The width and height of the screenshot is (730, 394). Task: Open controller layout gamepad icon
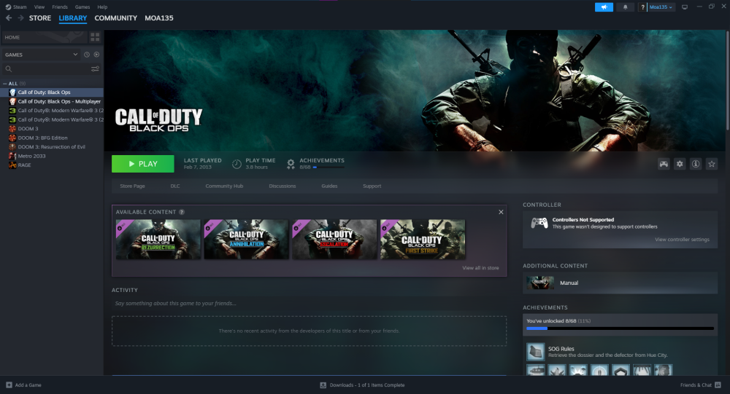click(664, 164)
